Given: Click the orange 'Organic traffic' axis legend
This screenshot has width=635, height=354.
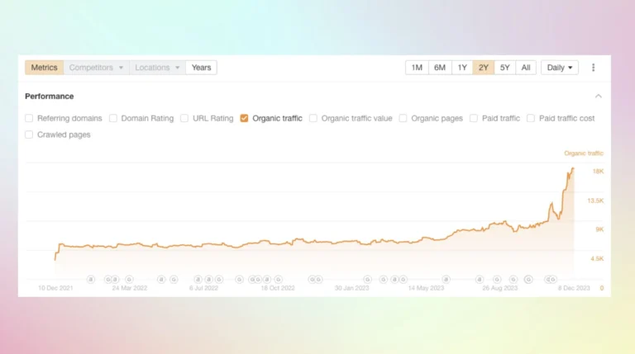Looking at the screenshot, I should [584, 153].
